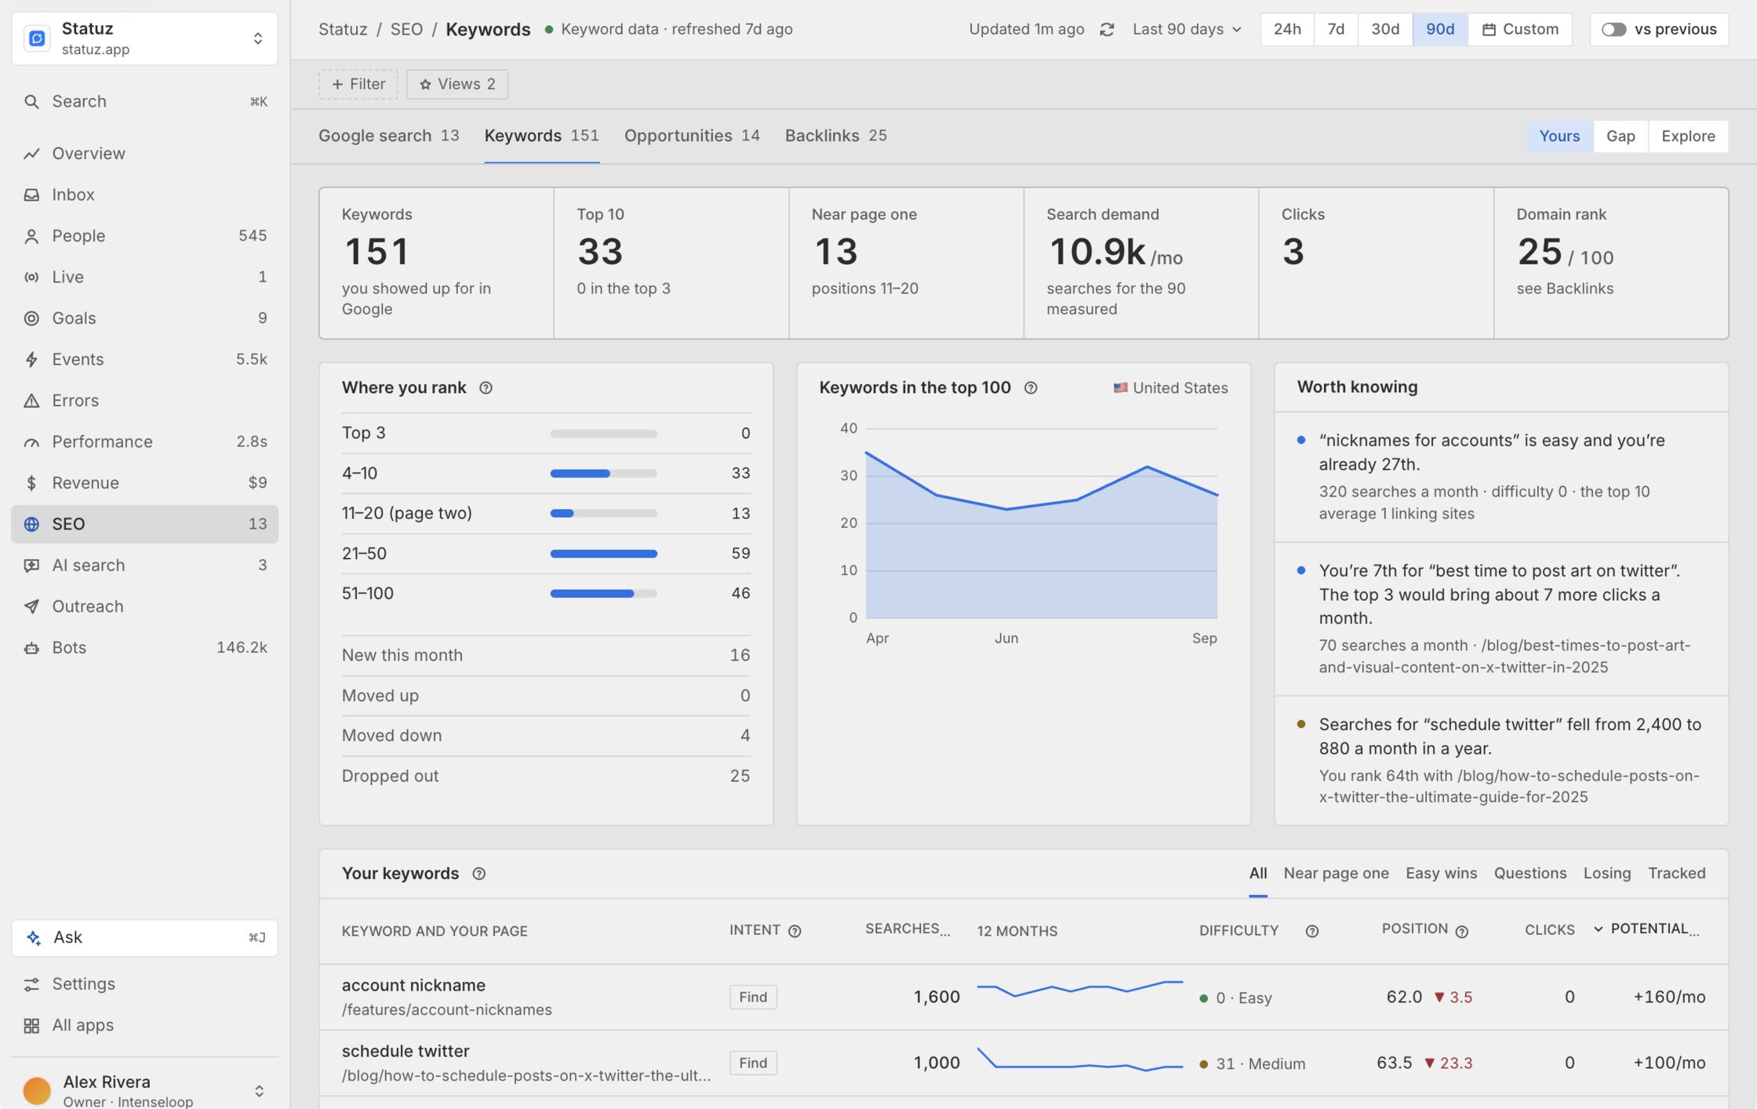
Task: Add a filter with the Filter button
Action: tap(358, 85)
